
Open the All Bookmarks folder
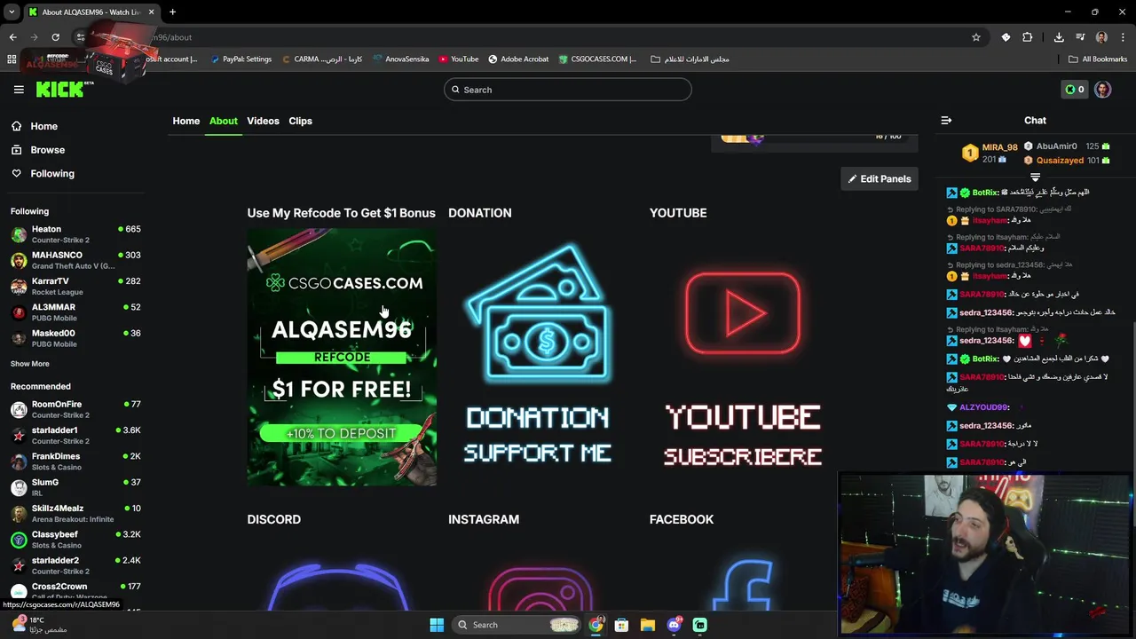click(x=1098, y=59)
